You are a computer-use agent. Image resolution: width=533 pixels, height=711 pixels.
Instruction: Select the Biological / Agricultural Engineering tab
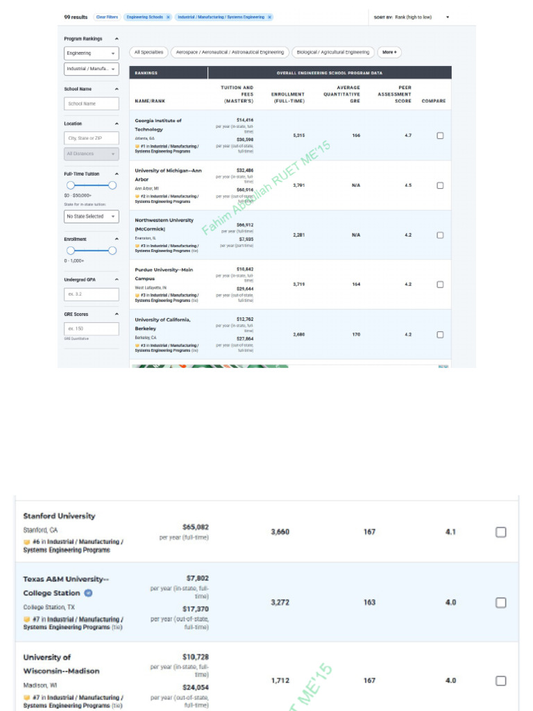click(333, 52)
